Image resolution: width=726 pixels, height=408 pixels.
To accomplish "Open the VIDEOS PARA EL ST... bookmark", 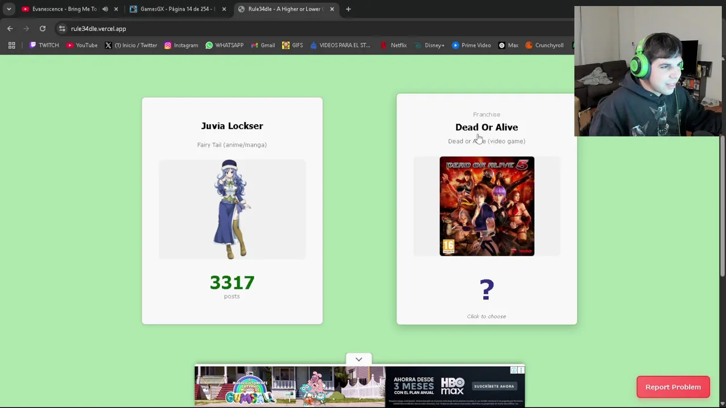I will point(340,45).
